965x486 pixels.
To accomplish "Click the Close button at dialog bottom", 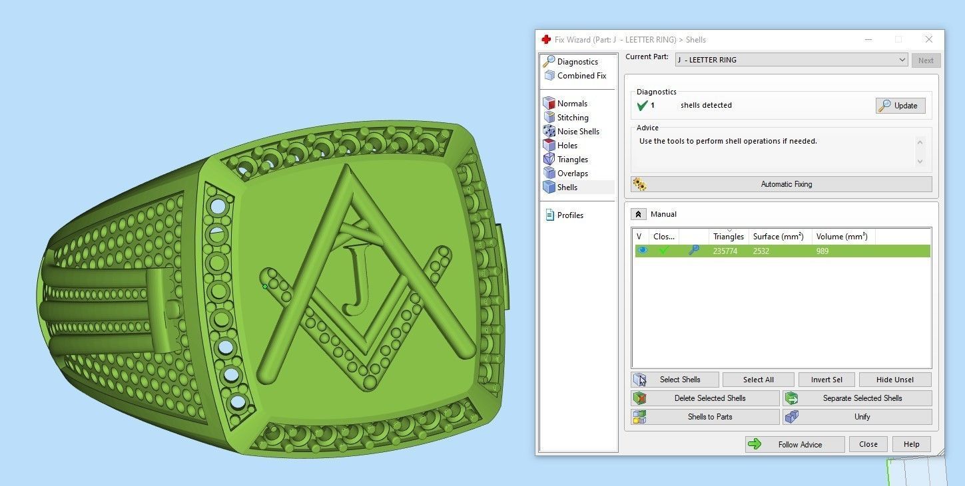I will click(x=868, y=444).
